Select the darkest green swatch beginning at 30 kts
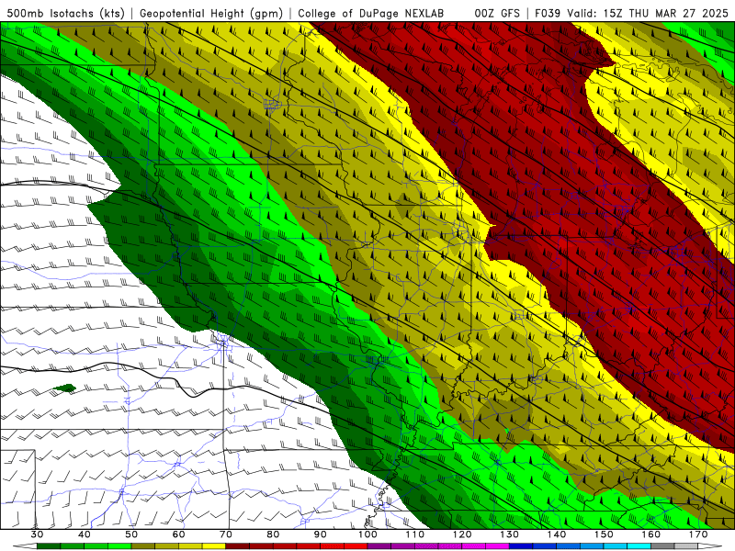The height and width of the screenshot is (551, 735). (49, 546)
